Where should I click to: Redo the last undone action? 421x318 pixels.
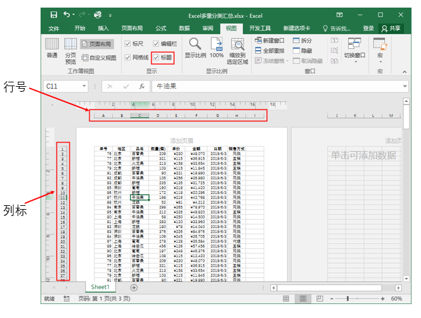pyautogui.click(x=82, y=15)
